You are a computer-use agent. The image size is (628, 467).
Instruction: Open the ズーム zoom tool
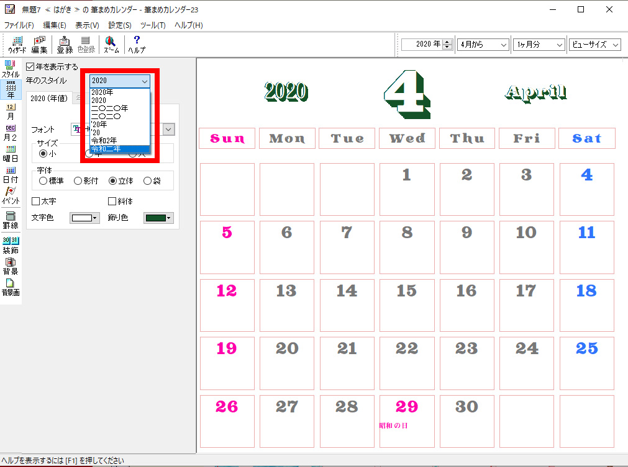[x=111, y=45]
